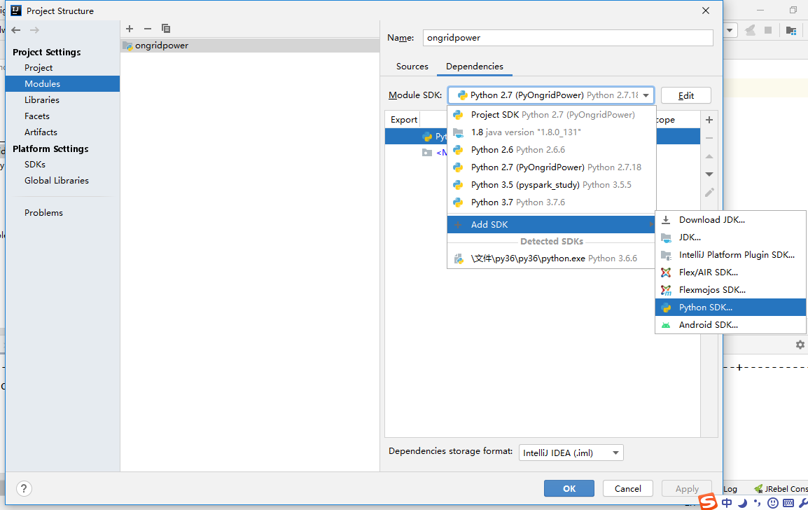
Task: Switch to the Sources tab
Action: click(412, 67)
